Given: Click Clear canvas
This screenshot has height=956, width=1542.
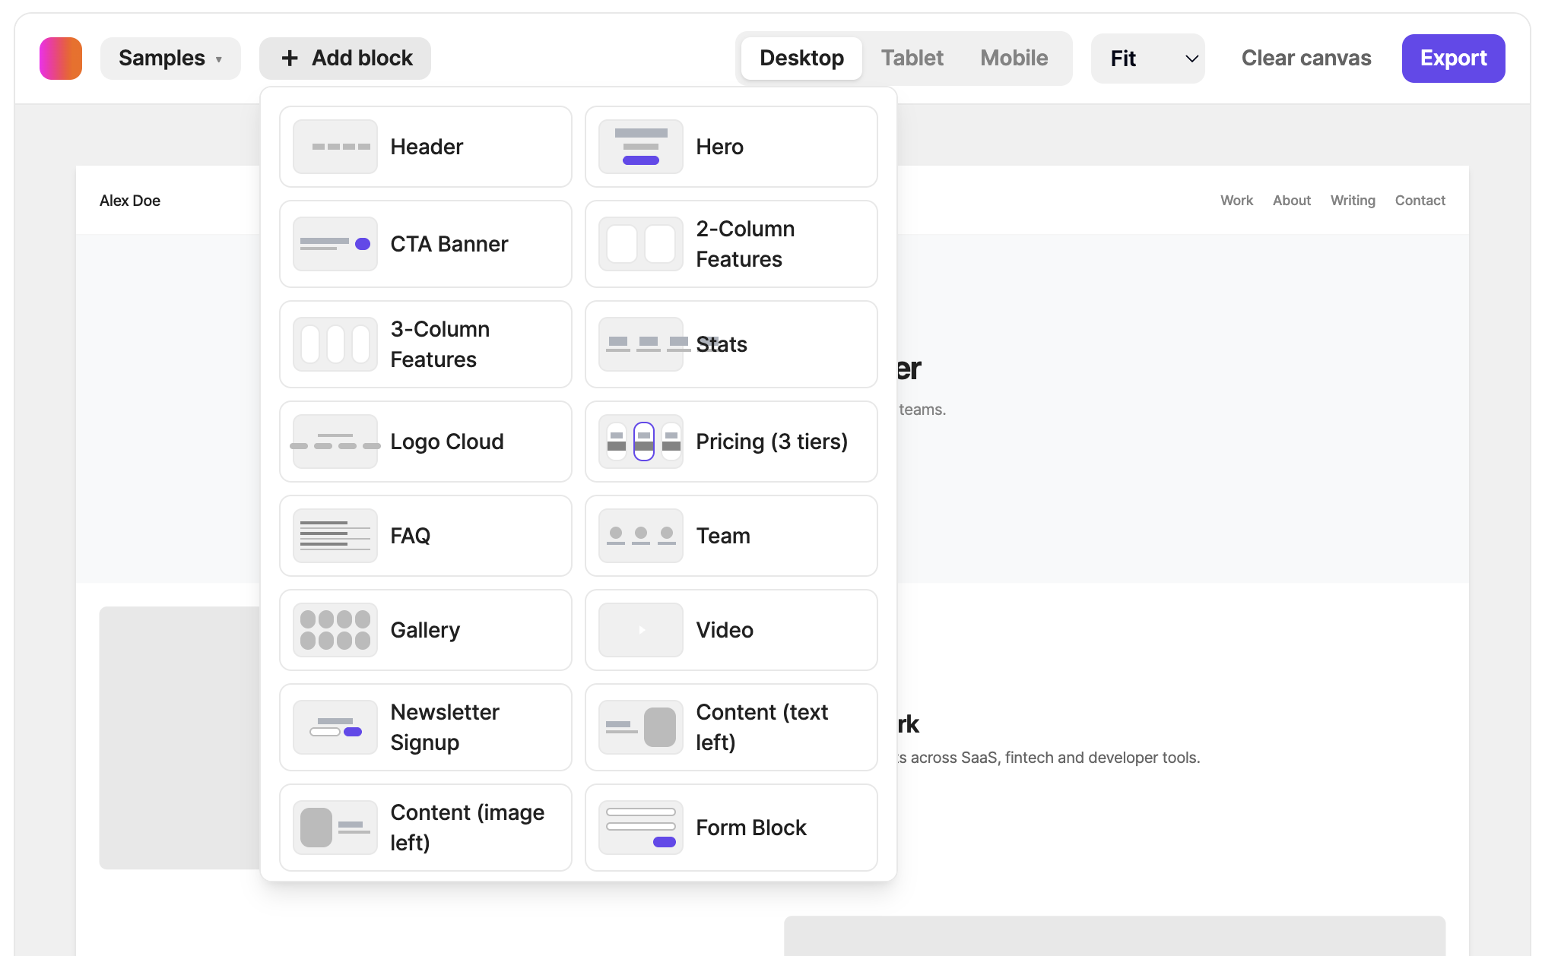Looking at the screenshot, I should click(1306, 59).
